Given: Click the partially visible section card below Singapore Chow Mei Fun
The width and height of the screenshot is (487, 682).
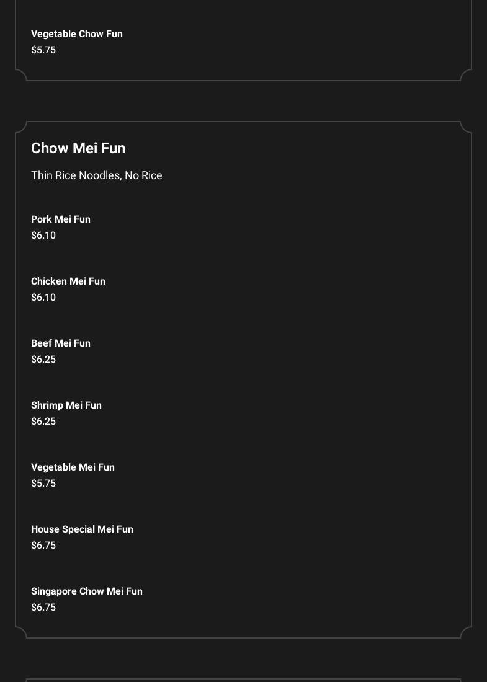Looking at the screenshot, I should pyautogui.click(x=243, y=681).
